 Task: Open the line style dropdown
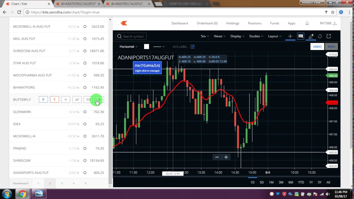click(159, 47)
